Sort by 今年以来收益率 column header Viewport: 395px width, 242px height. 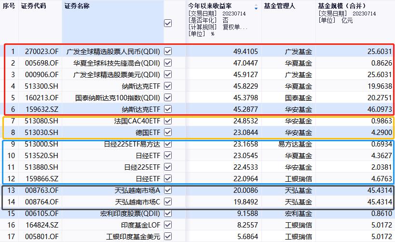(x=210, y=6)
